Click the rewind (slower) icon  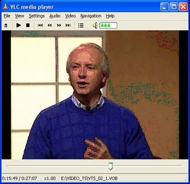pos(50,25)
